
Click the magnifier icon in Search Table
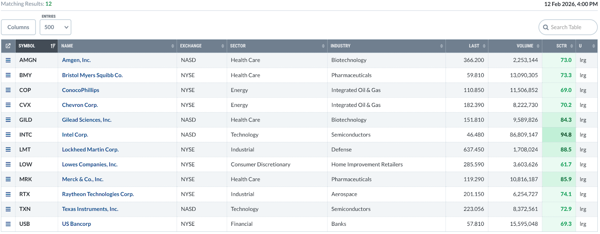[546, 27]
